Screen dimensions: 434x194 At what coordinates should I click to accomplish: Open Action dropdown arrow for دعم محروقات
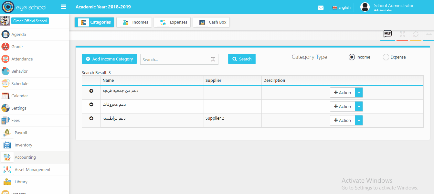(x=359, y=106)
